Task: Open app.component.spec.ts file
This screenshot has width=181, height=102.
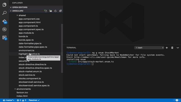Action: (x=31, y=29)
